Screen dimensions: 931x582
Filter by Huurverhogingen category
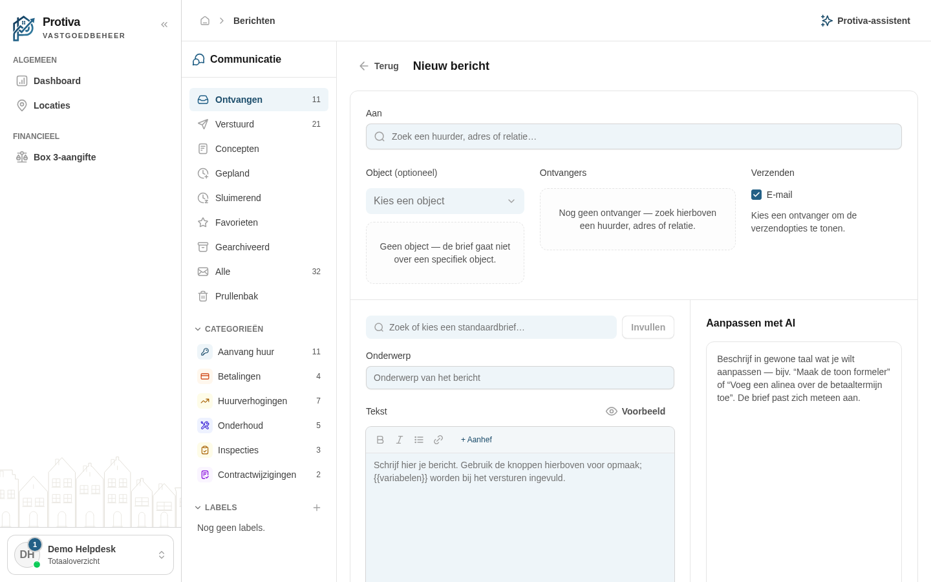[x=259, y=401]
